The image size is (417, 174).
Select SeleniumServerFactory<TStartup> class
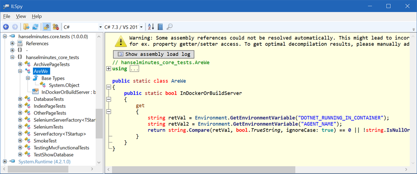pos(64,120)
